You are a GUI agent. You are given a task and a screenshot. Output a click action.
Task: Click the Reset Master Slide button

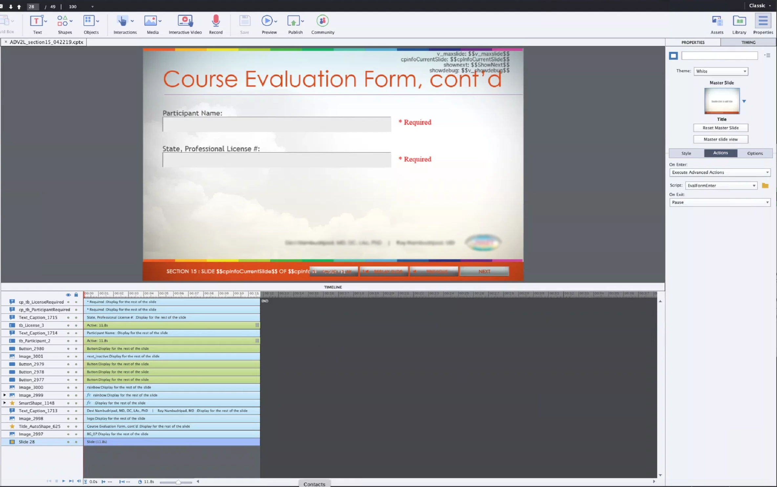coord(721,128)
